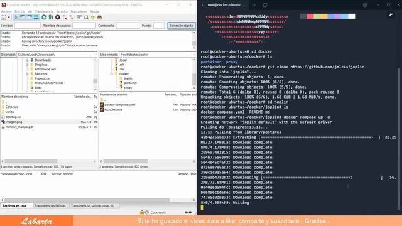The image size is (402, 226).
Task: Switch to Archivos en cola tab
Action: pos(14,205)
